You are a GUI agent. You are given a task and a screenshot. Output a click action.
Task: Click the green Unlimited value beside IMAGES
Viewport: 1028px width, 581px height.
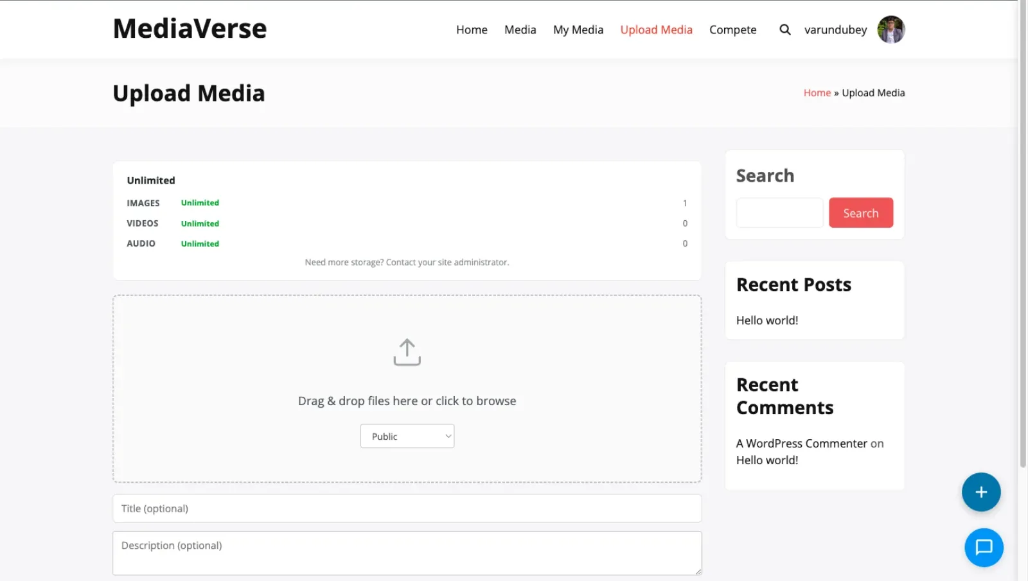tap(200, 203)
